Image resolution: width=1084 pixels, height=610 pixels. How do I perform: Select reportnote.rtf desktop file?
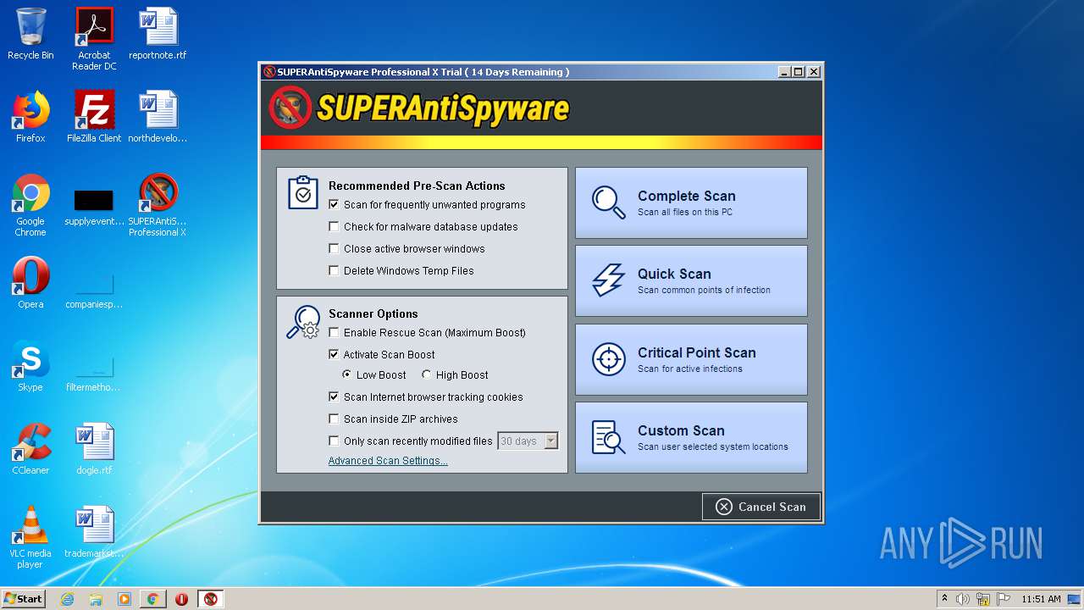[158, 34]
